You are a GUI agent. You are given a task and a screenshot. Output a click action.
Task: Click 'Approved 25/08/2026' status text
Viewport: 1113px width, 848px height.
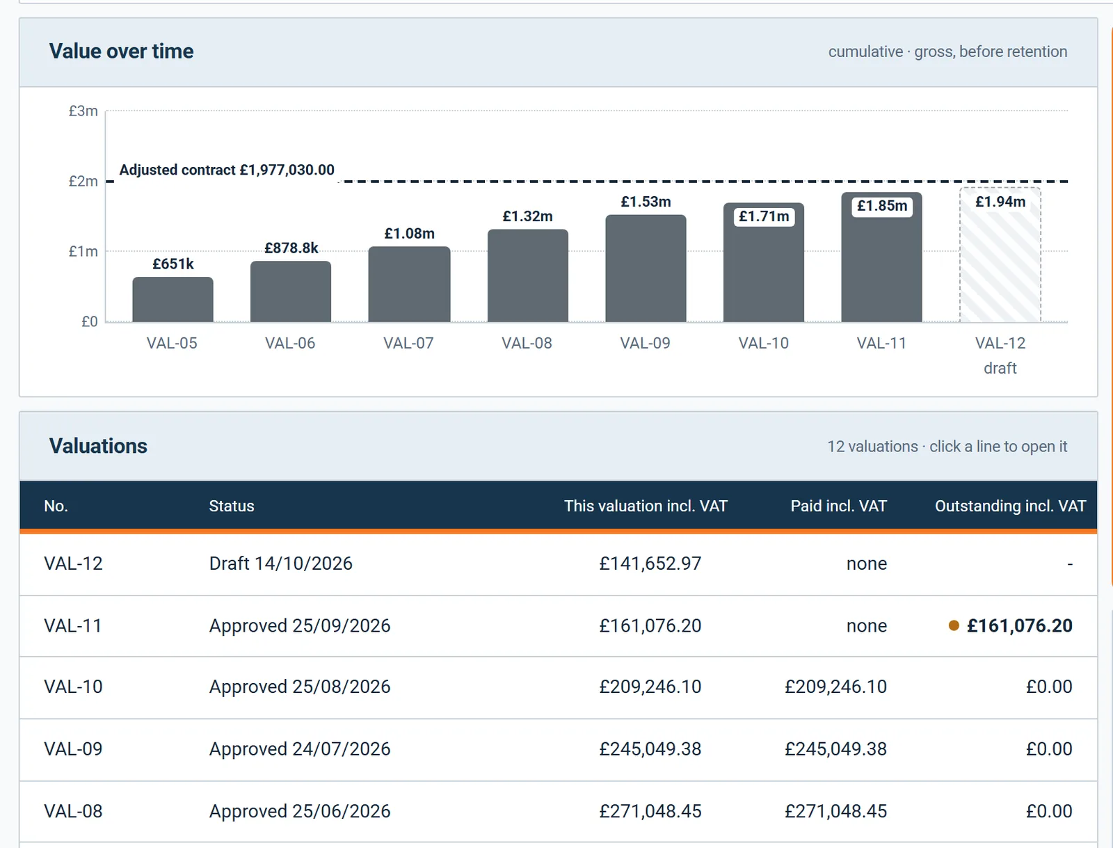pos(300,687)
